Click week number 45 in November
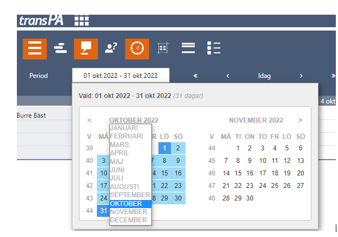Image resolution: width=338 pixels, height=237 pixels. [x=212, y=161]
